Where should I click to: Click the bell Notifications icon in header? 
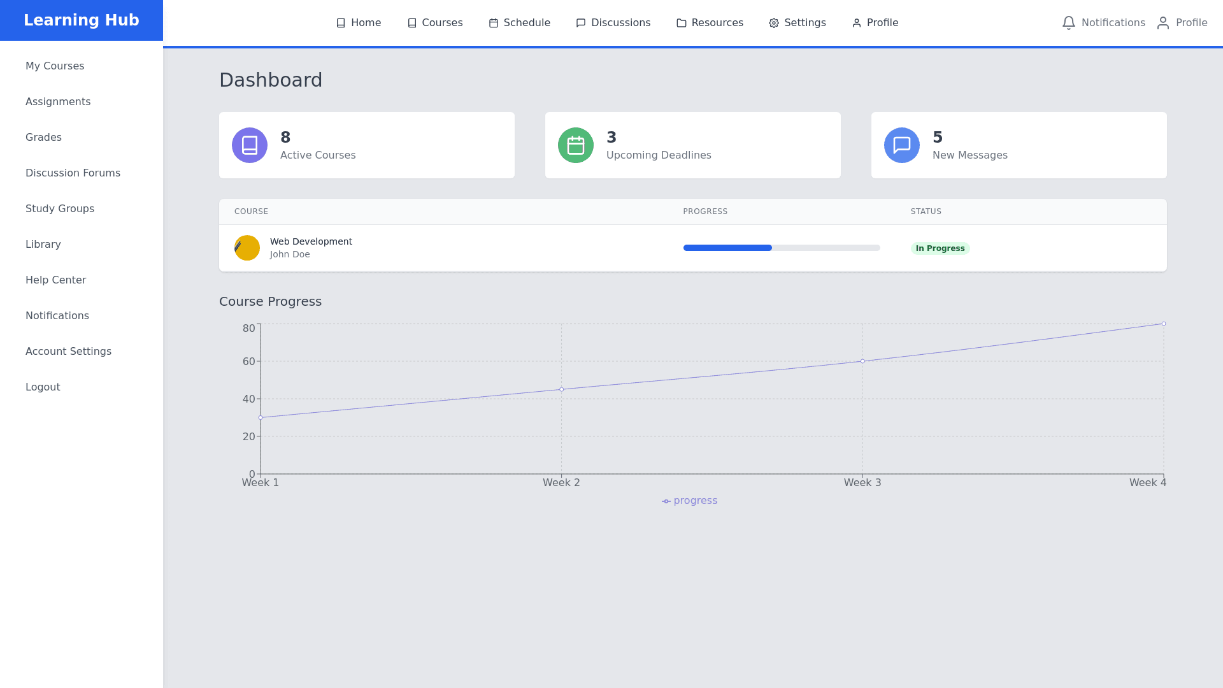[1069, 23]
